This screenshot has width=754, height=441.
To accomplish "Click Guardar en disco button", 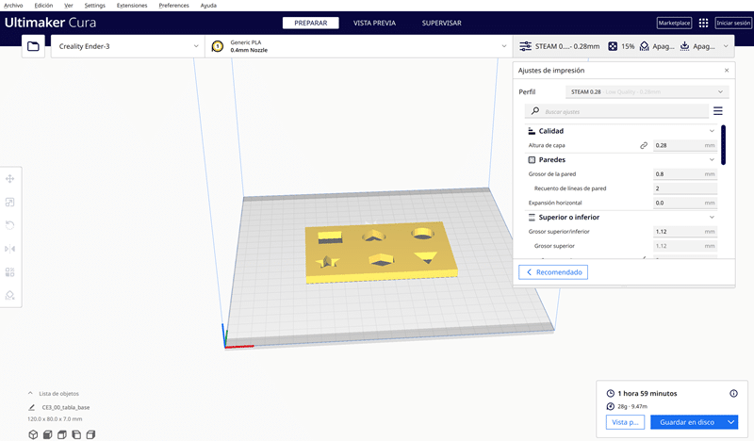I will (687, 422).
